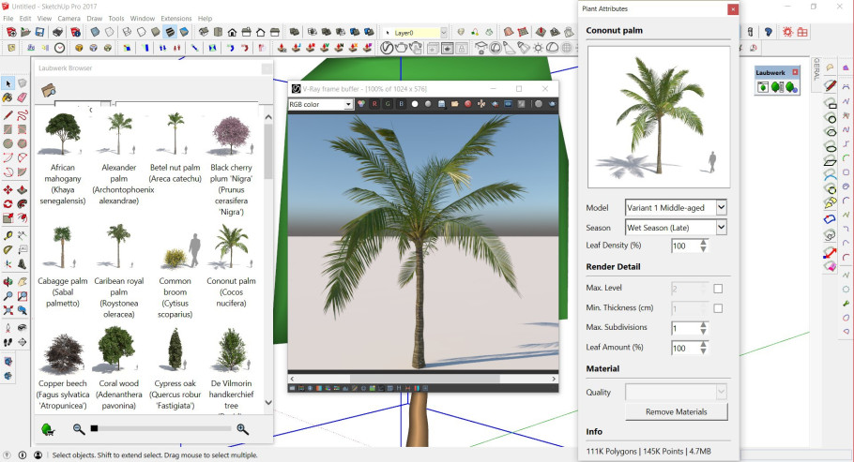The image size is (854, 462).
Task: Open the Camera menu
Action: pos(69,19)
